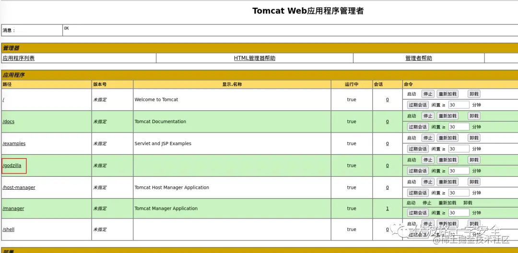Open the /manager application link
The height and width of the screenshot is (253, 518).
pyautogui.click(x=13, y=208)
